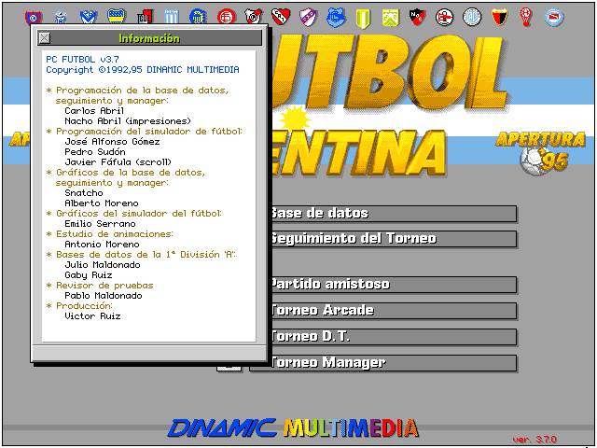Enter the Torneo Manager mode
597x448 pixels.
[383, 363]
